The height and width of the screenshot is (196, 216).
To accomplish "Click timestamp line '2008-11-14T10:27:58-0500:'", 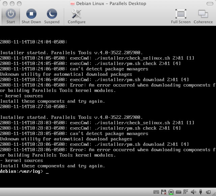I will 33,106.
